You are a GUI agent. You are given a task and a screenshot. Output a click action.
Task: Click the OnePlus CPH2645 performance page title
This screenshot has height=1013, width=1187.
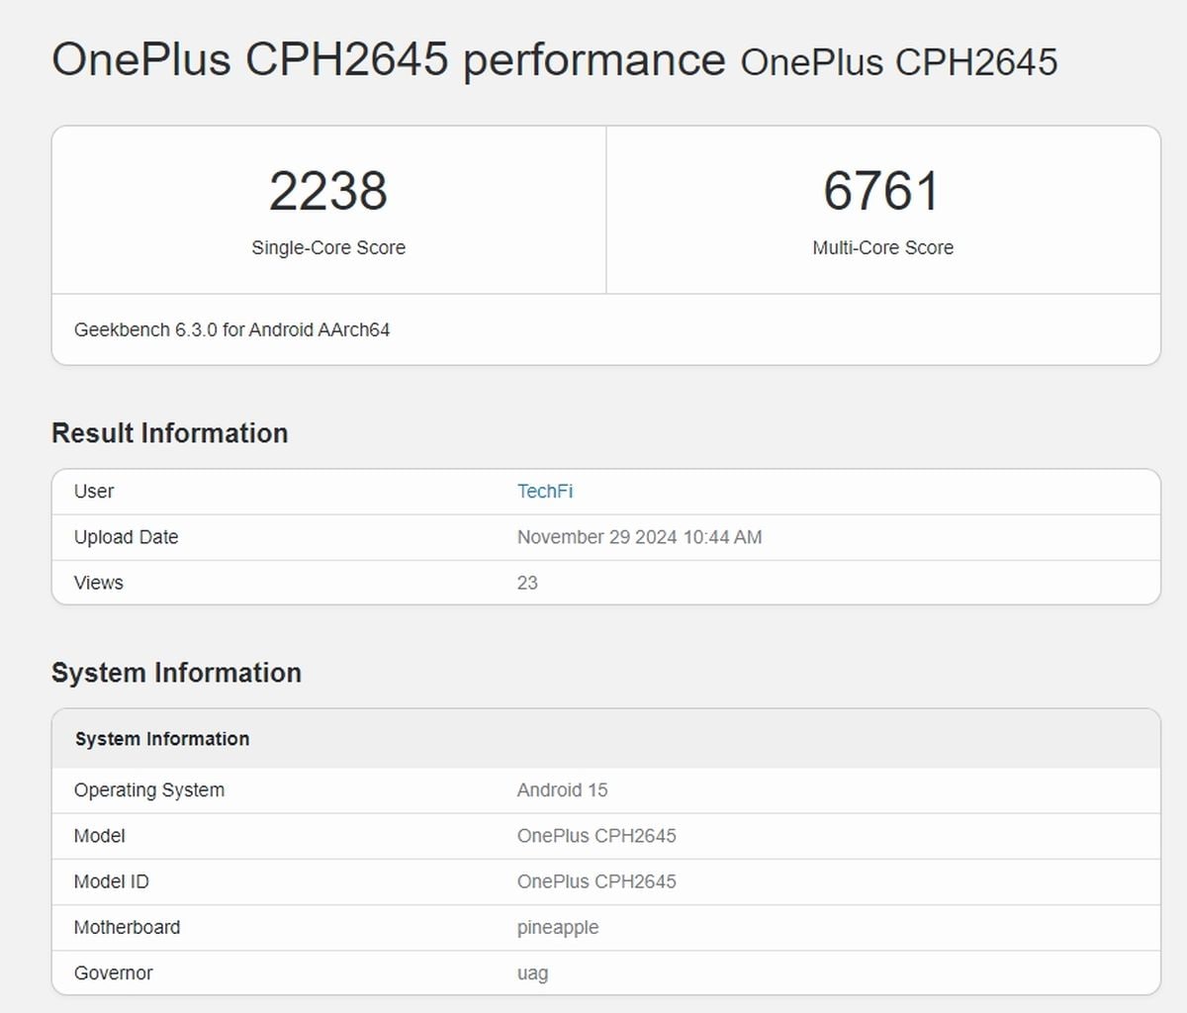(389, 59)
